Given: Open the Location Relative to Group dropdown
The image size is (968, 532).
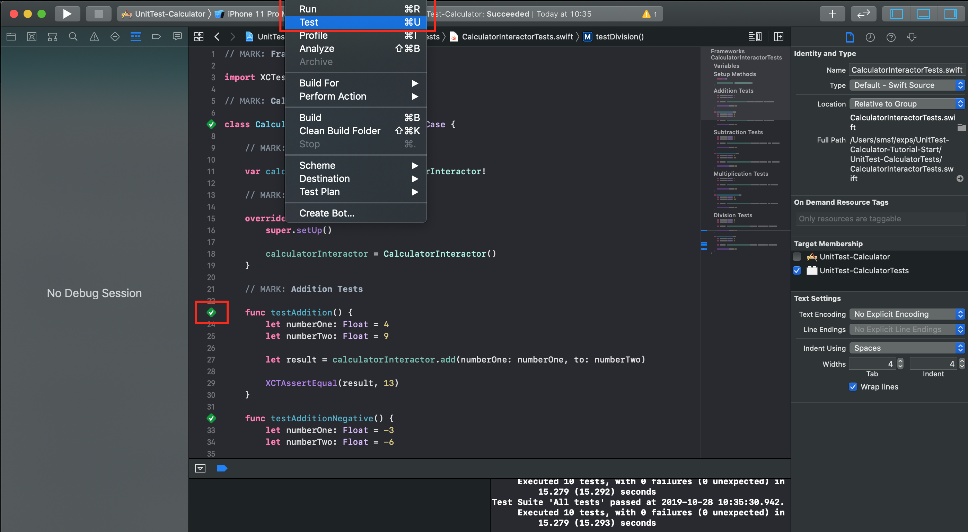Looking at the screenshot, I should pyautogui.click(x=907, y=104).
